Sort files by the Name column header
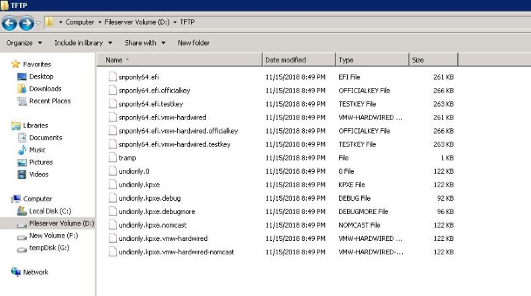This screenshot has width=531, height=296. click(181, 60)
